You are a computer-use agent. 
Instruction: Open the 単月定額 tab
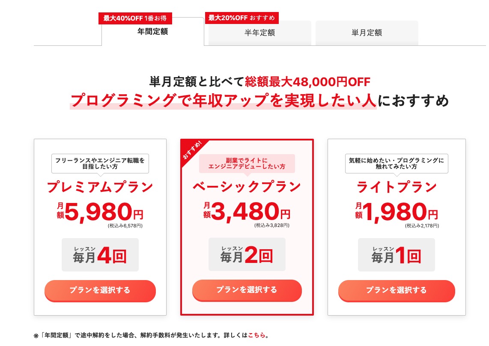coord(367,33)
